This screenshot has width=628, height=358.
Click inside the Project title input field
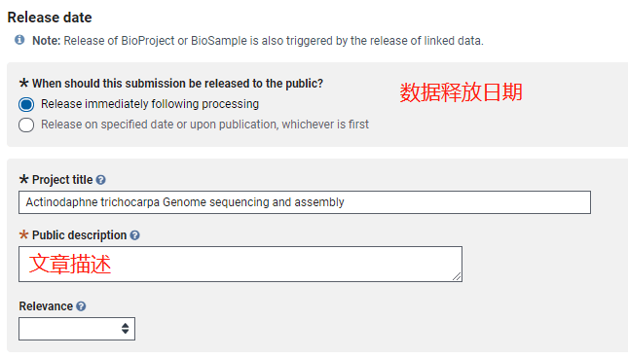[x=305, y=202]
